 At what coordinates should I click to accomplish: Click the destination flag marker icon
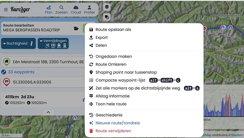[6, 82]
